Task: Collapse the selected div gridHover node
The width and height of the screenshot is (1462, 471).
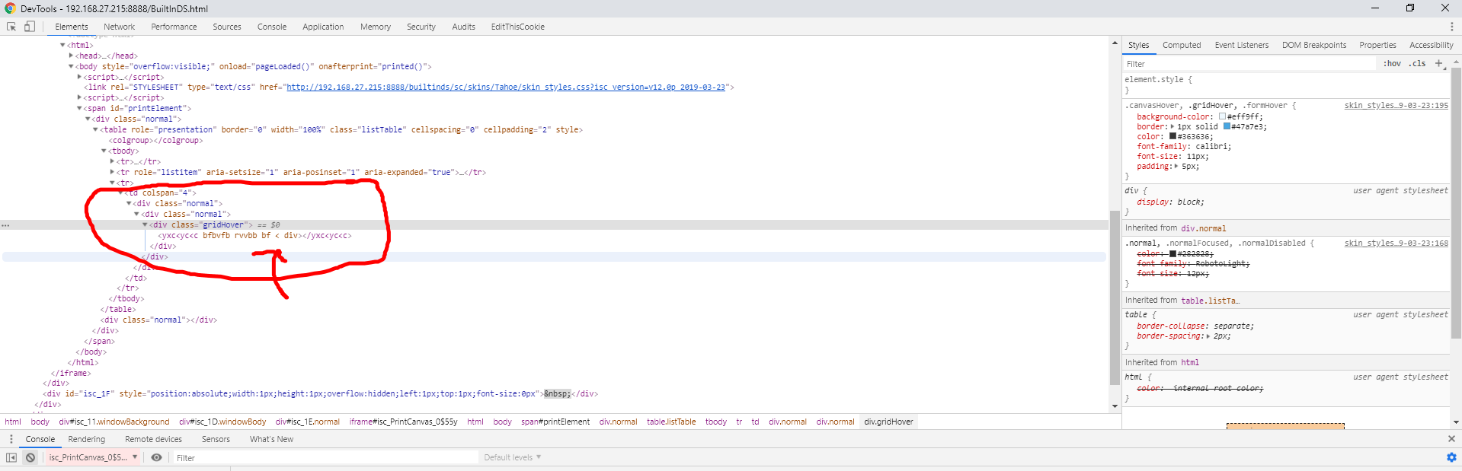Action: [146, 224]
